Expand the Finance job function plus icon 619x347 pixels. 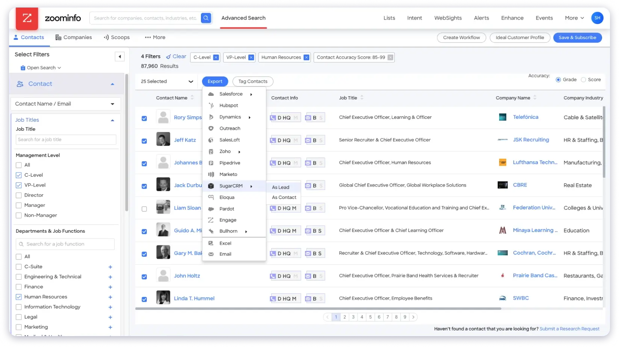[x=110, y=287]
